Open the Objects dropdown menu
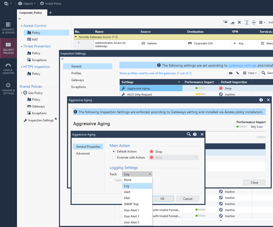 27,4
